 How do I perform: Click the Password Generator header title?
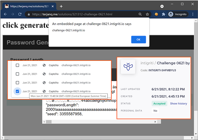27,42
